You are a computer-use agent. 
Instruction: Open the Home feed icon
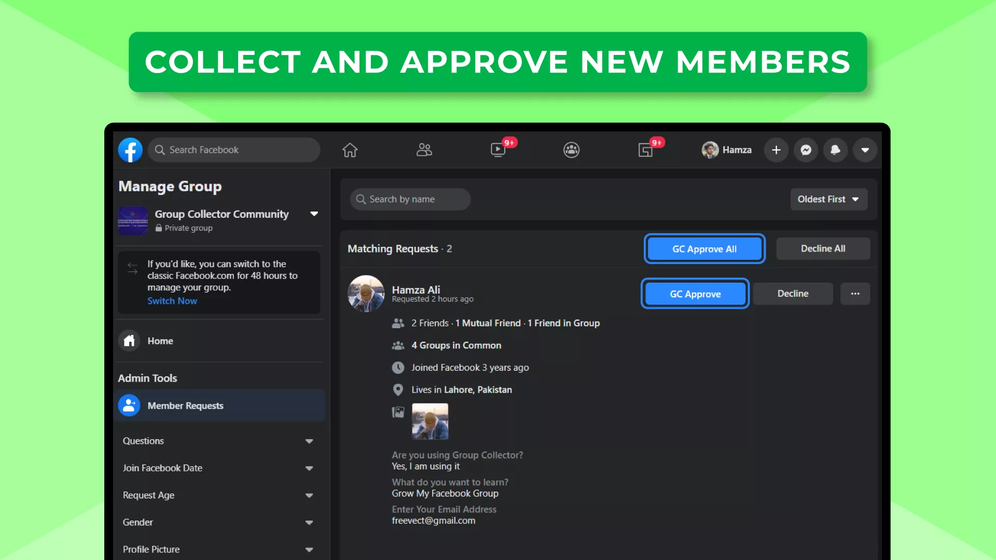[350, 150]
